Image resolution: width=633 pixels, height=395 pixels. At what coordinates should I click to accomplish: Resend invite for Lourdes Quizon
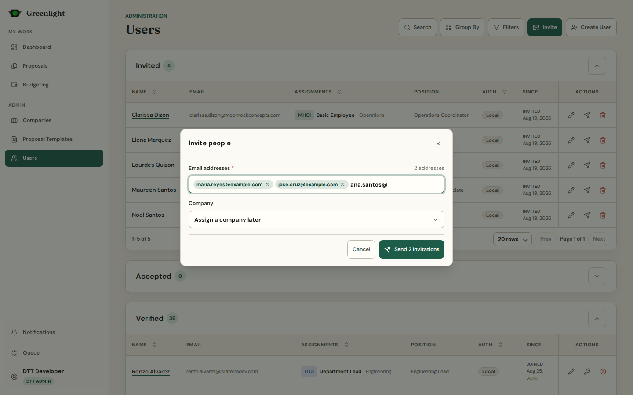[x=587, y=165]
